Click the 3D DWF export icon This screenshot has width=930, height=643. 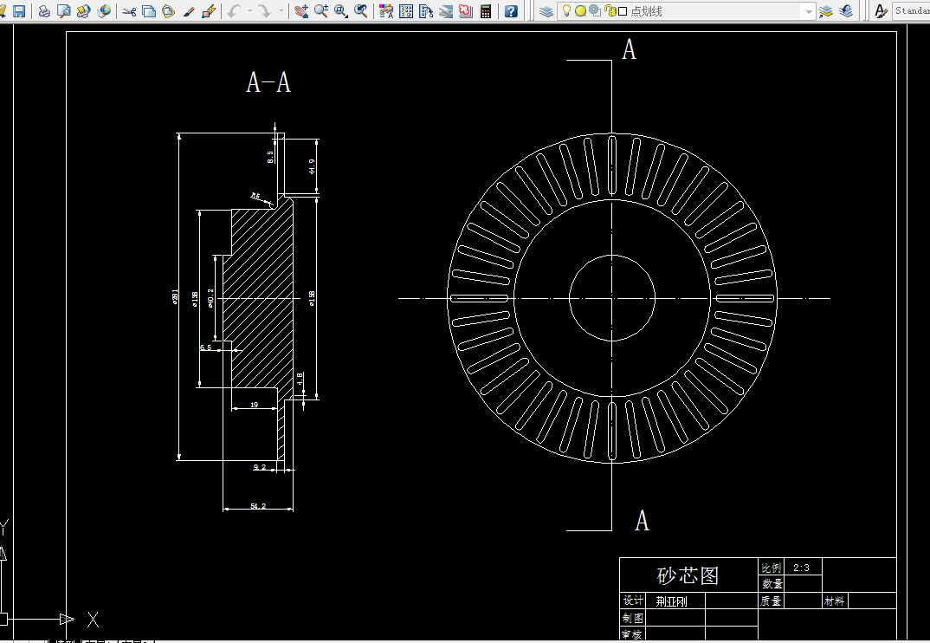[x=104, y=10]
